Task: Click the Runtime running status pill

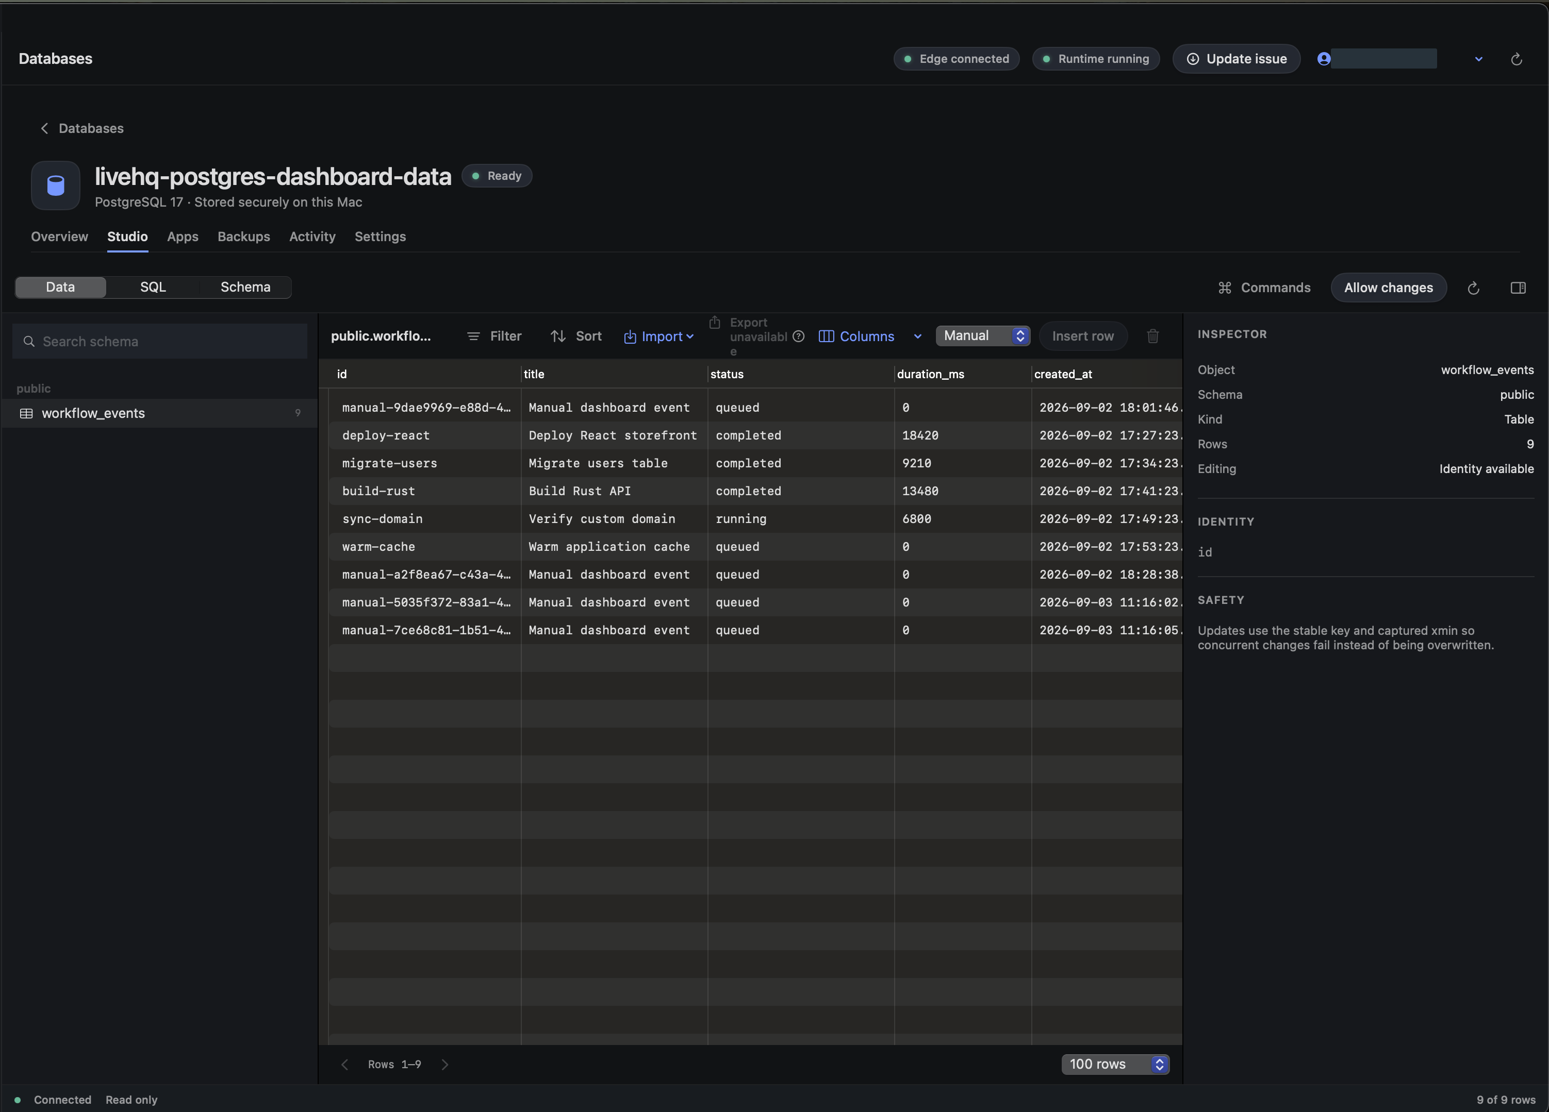Action: coord(1096,59)
